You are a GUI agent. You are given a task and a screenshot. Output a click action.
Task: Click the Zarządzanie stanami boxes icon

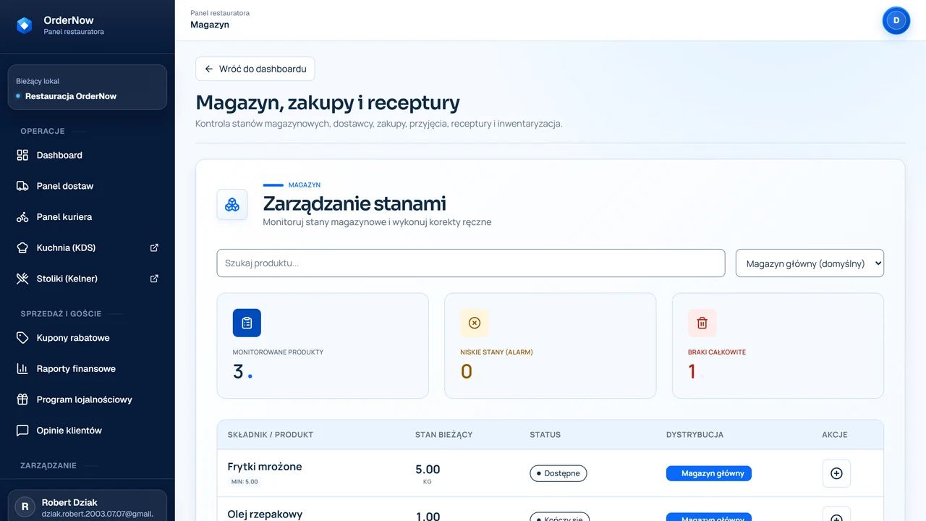pyautogui.click(x=232, y=205)
